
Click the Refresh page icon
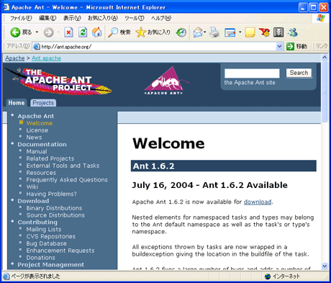pos(83,32)
